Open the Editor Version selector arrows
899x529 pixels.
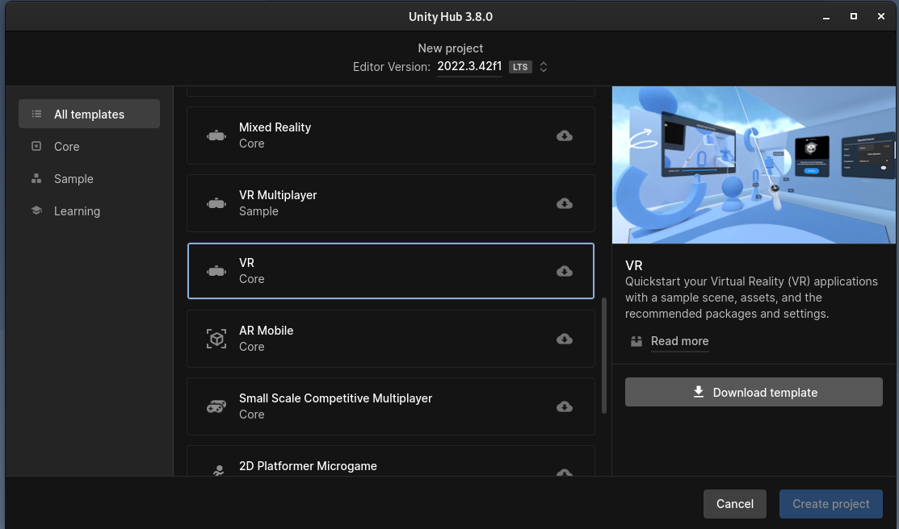[x=544, y=67]
